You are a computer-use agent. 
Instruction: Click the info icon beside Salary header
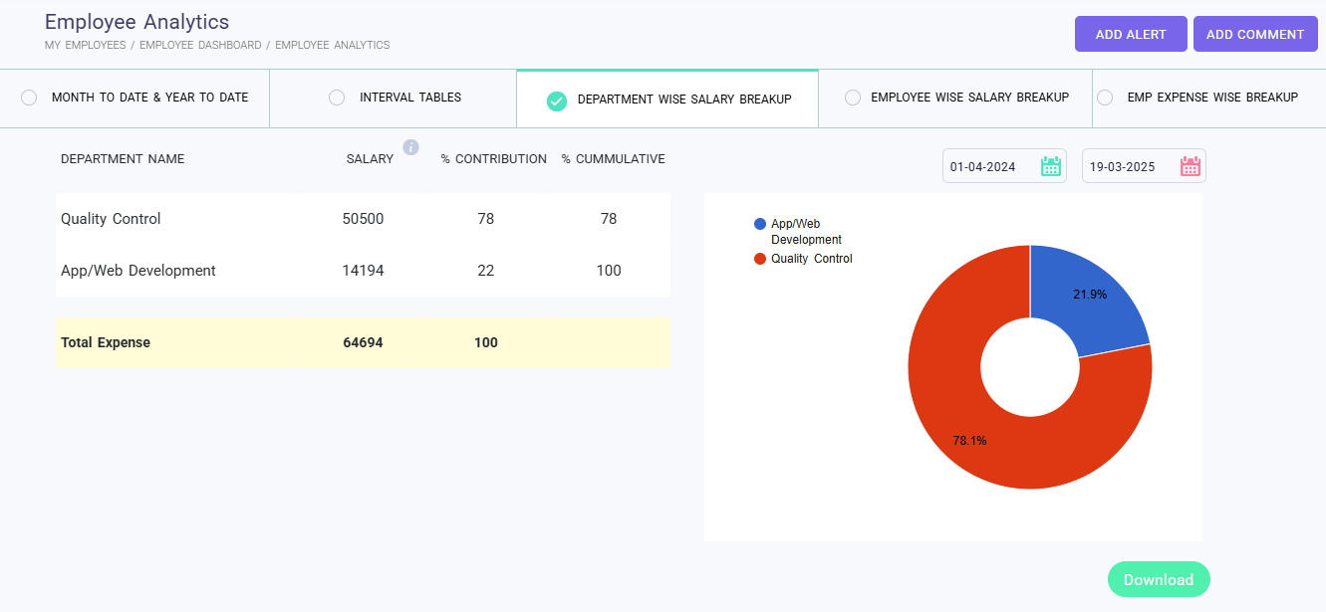coord(410,148)
